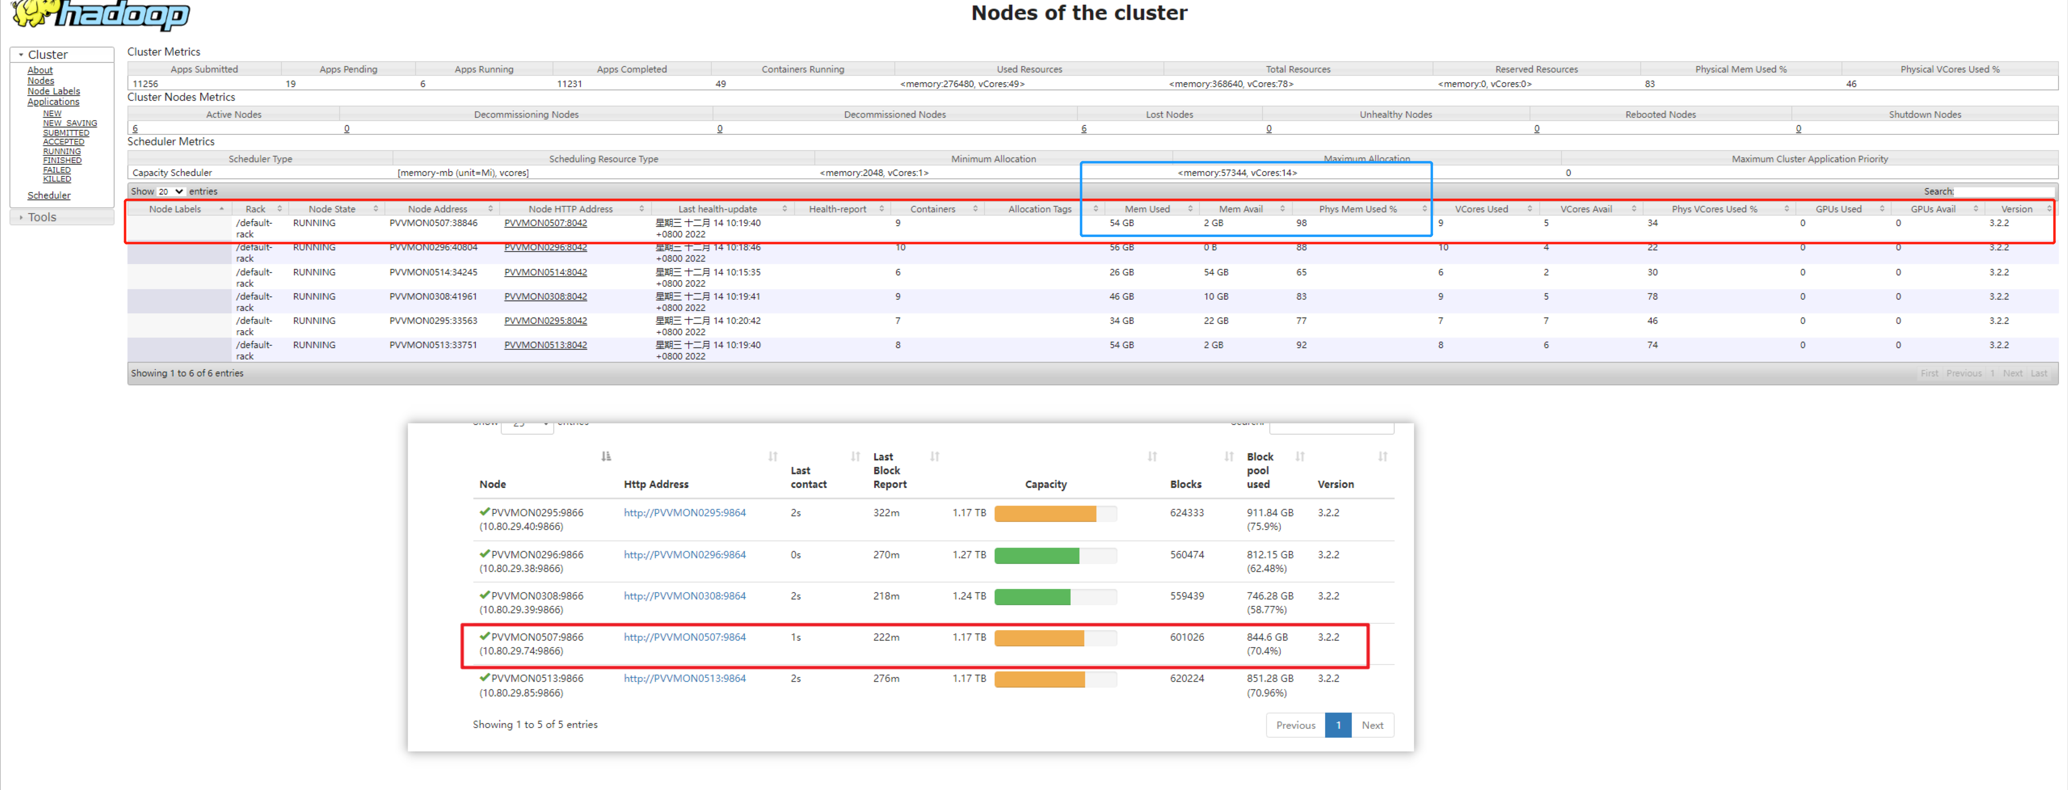The width and height of the screenshot is (2068, 790).
Task: Open Scheduler in sidebar
Action: tap(49, 195)
